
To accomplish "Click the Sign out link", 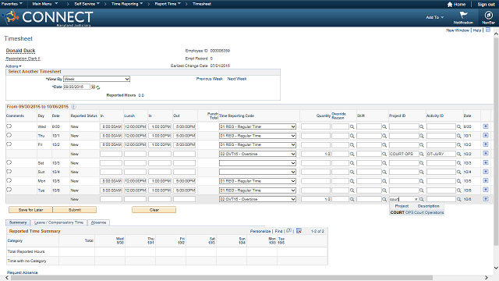I will pos(486,4).
